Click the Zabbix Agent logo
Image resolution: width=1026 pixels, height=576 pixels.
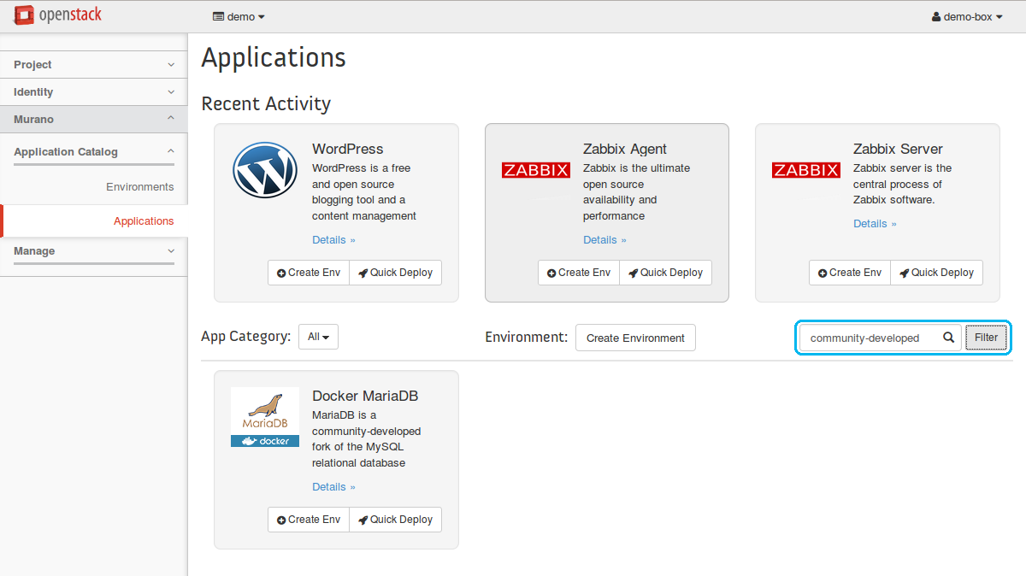[x=535, y=170]
